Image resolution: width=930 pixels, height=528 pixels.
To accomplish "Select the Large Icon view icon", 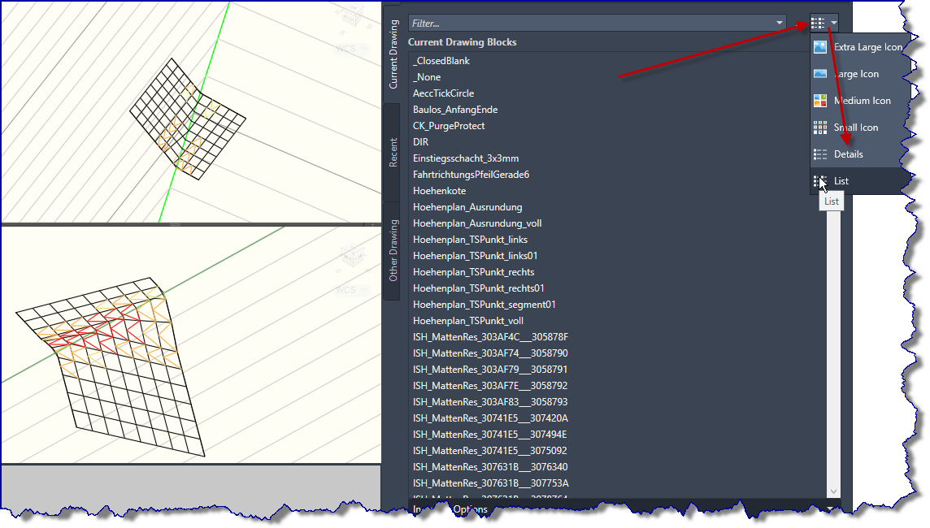I will (x=818, y=73).
